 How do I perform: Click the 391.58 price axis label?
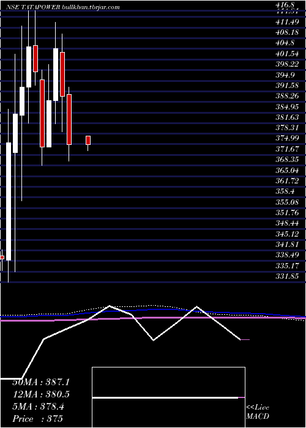(287, 86)
